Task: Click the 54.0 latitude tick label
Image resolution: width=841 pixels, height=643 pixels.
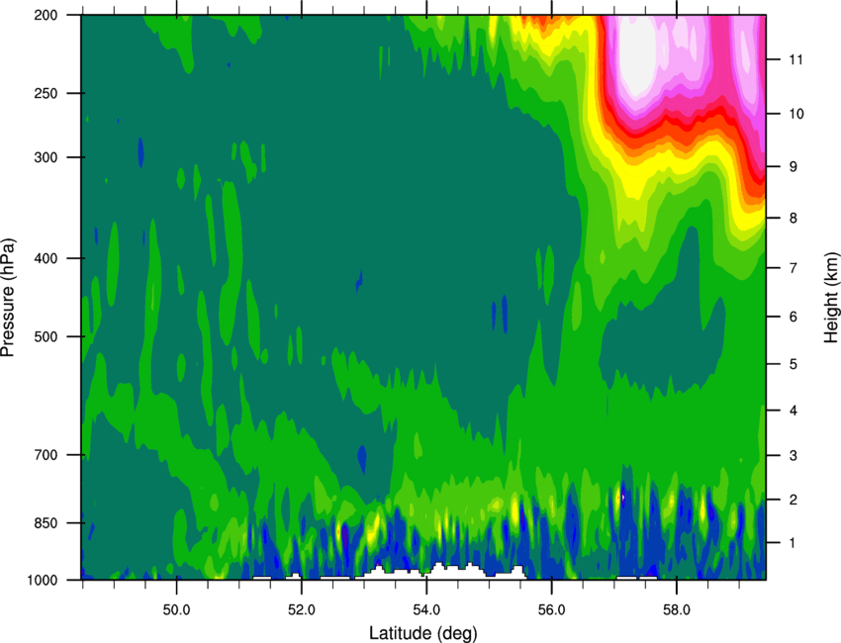Action: [426, 610]
